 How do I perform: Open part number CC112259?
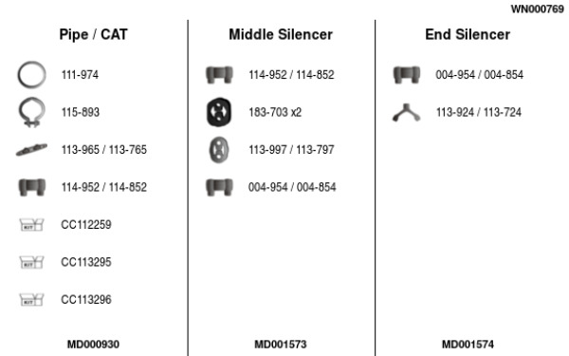point(86,224)
